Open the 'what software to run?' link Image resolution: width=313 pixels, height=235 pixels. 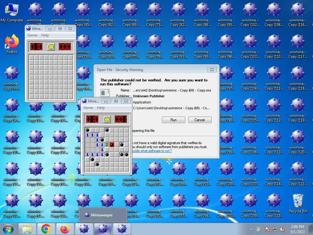coord(152,151)
